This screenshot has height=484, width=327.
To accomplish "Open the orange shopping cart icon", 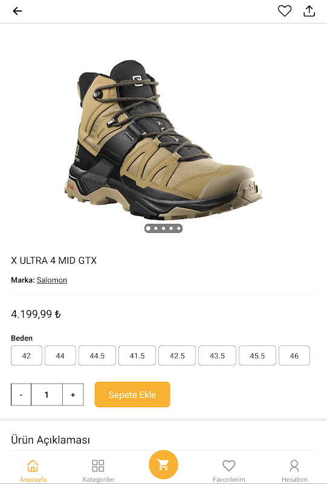I will coord(163,465).
